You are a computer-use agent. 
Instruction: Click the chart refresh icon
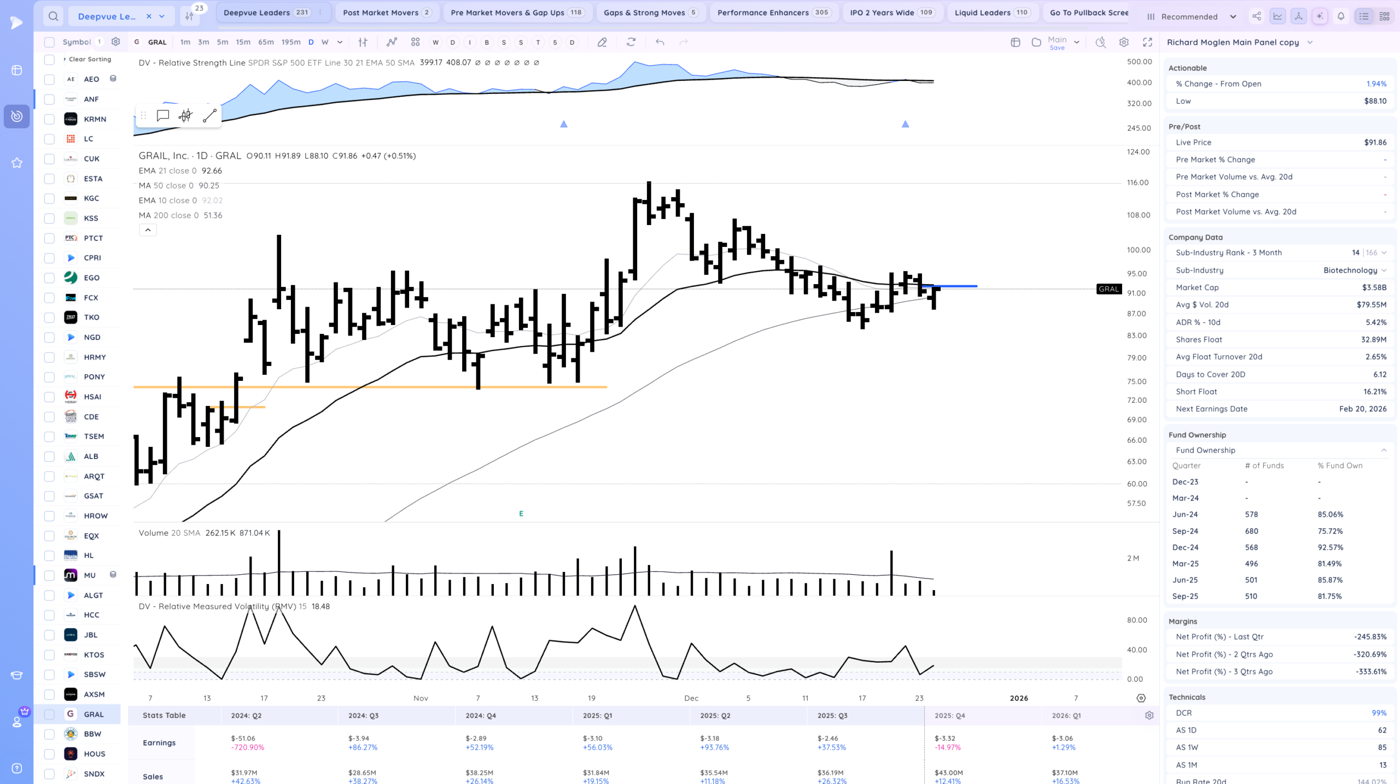point(631,42)
